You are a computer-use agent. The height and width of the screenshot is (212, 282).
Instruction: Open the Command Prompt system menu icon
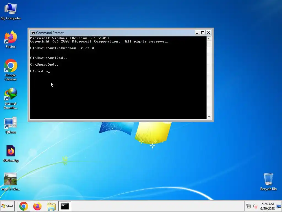click(x=32, y=33)
